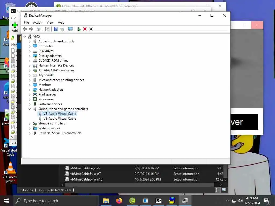The width and height of the screenshot is (275, 206).
Task: Expand the Network adapters category
Action: click(30, 90)
